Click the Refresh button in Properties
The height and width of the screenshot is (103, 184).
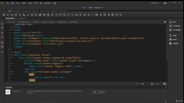[99, 92]
